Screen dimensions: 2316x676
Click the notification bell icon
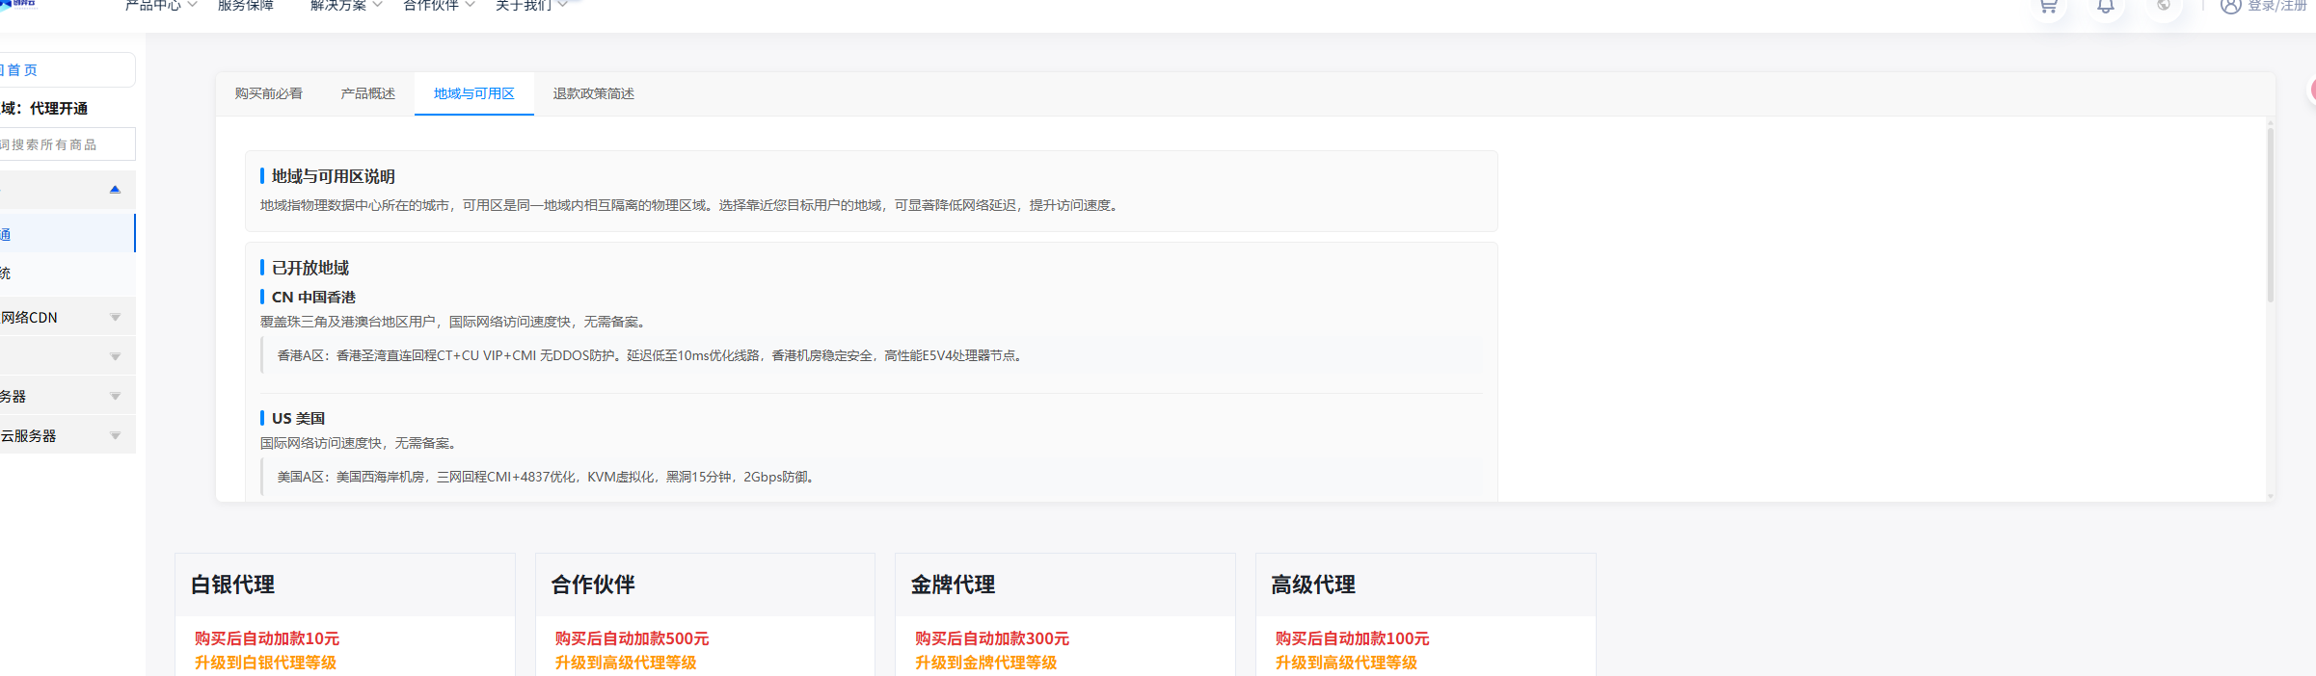pos(2106,7)
